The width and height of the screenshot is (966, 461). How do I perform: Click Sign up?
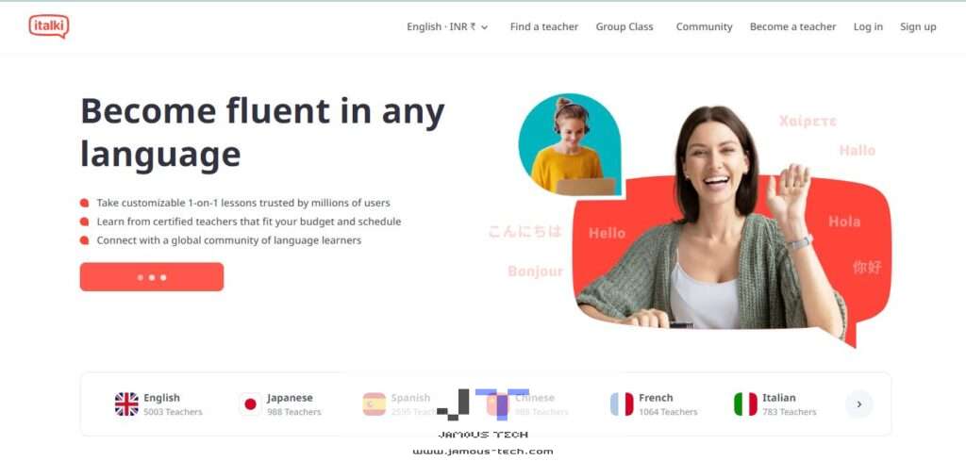point(918,27)
